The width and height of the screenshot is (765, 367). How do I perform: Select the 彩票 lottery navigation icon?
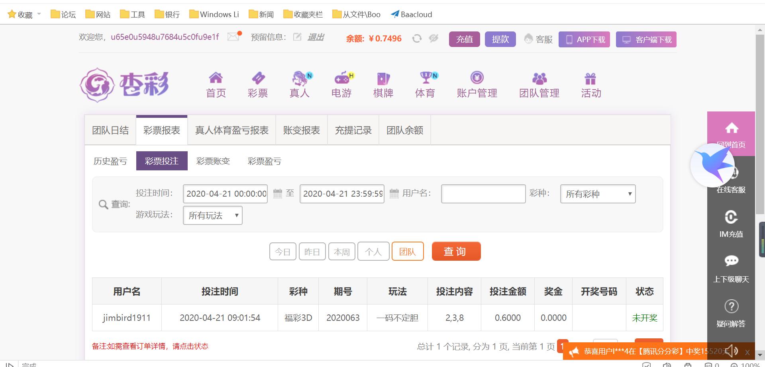tap(258, 79)
